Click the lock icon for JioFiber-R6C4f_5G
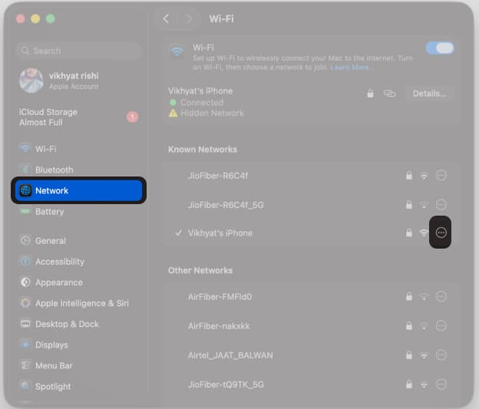Viewport: 479px width, 409px height. point(408,205)
